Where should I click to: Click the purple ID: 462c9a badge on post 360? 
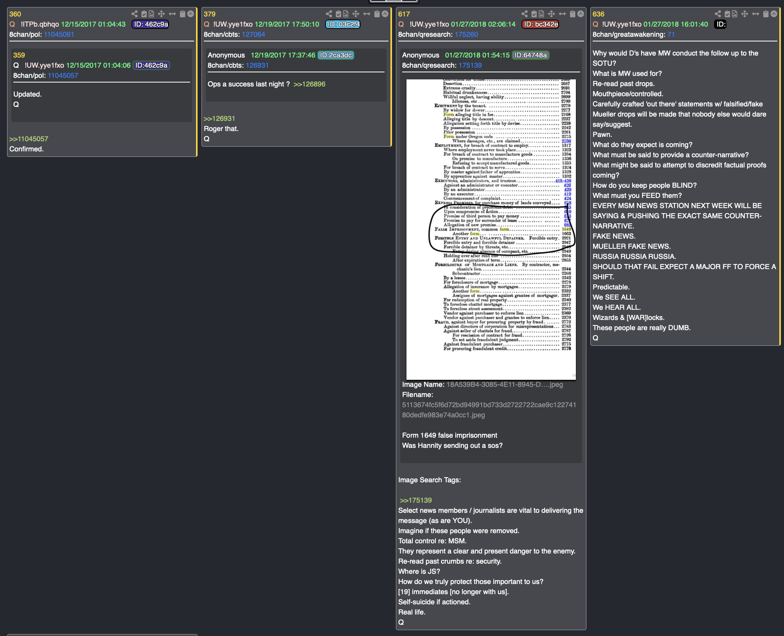151,24
